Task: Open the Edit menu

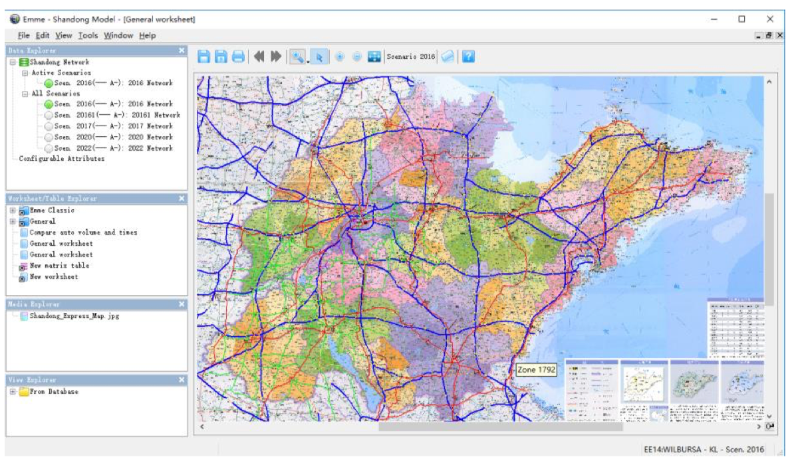Action: pos(43,36)
